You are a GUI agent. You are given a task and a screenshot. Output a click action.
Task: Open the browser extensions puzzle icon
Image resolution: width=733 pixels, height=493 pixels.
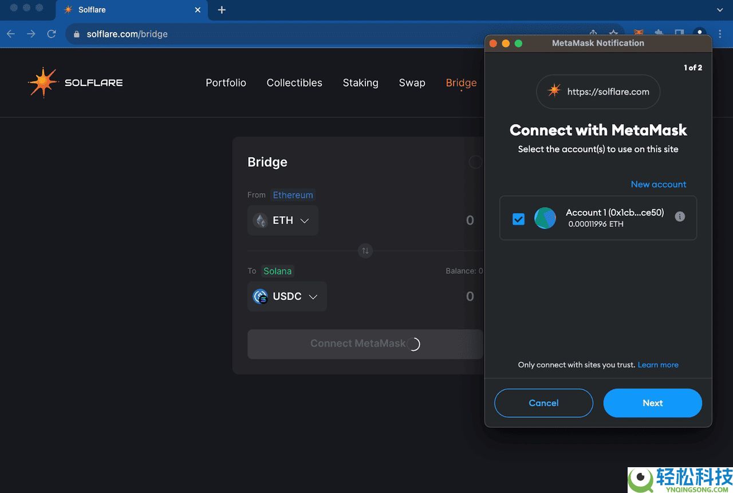pyautogui.click(x=659, y=33)
